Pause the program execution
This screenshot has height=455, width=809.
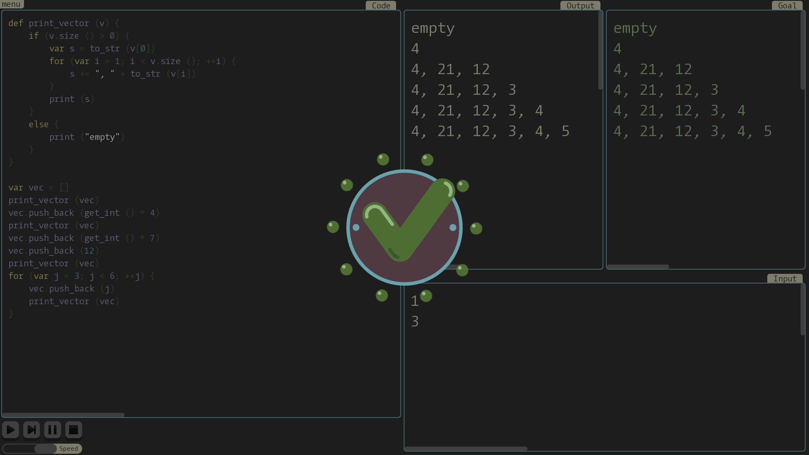53,430
